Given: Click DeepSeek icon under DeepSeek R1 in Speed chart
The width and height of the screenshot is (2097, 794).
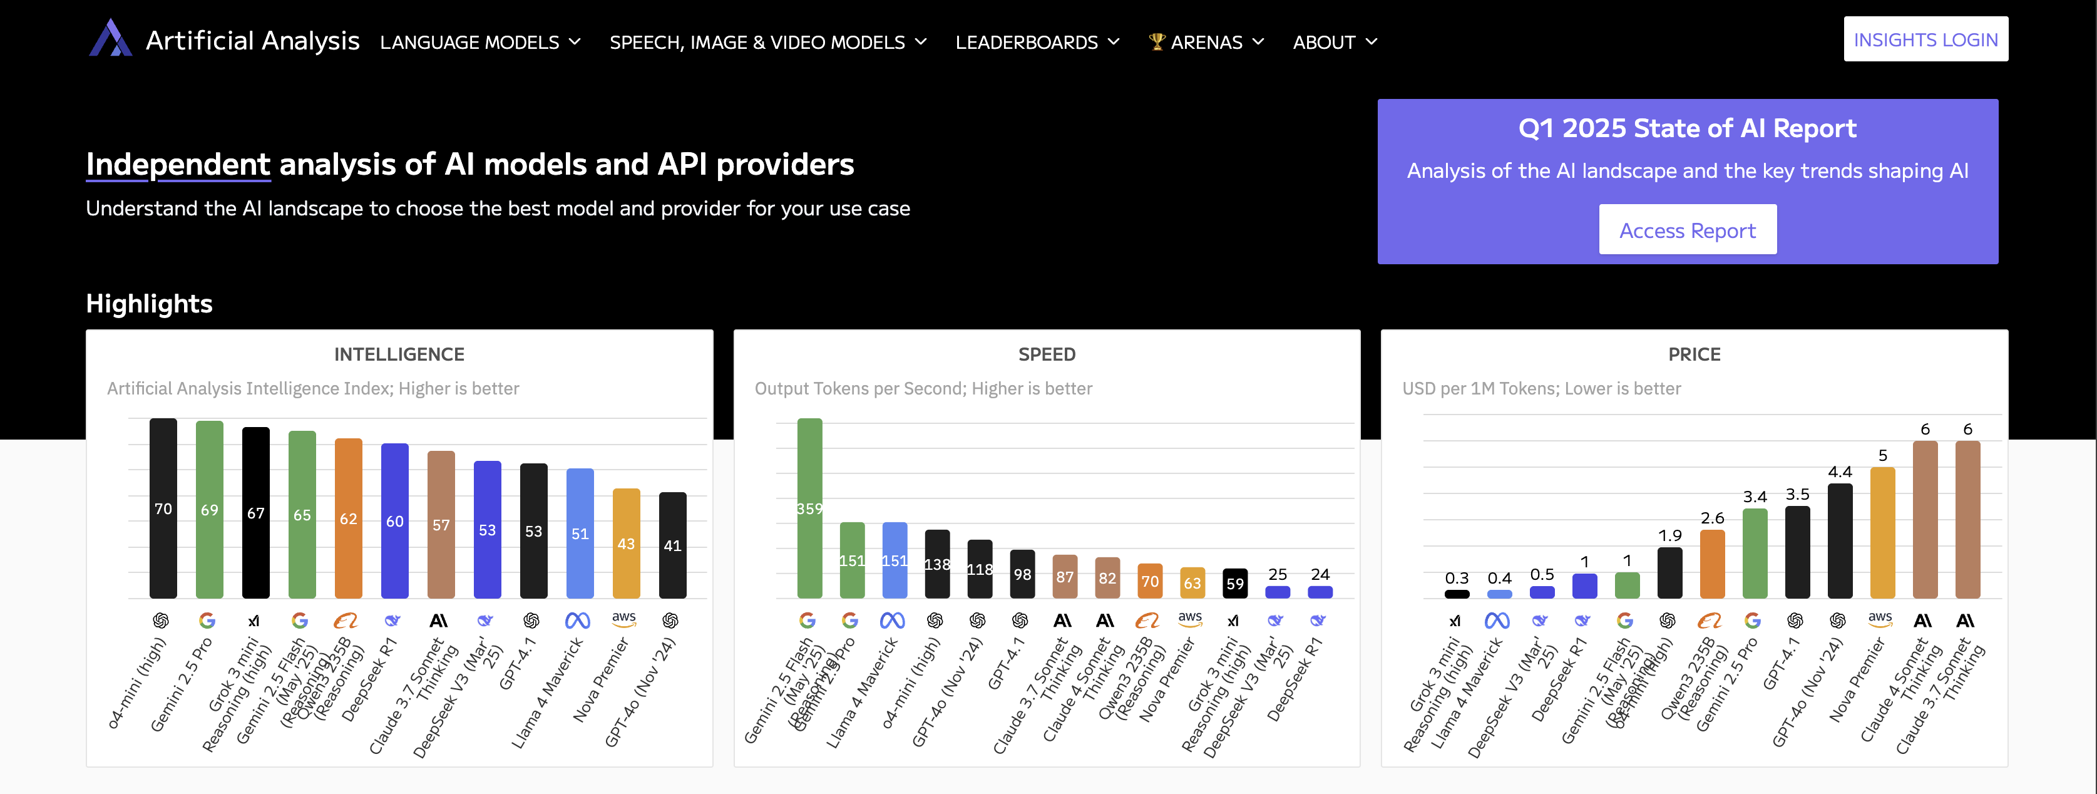Looking at the screenshot, I should [1318, 621].
